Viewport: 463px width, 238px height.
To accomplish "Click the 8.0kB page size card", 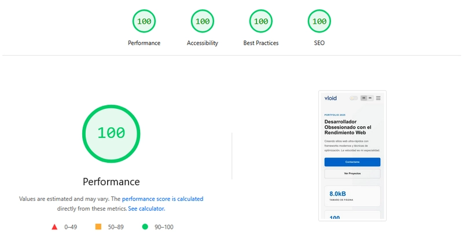I will point(352,196).
